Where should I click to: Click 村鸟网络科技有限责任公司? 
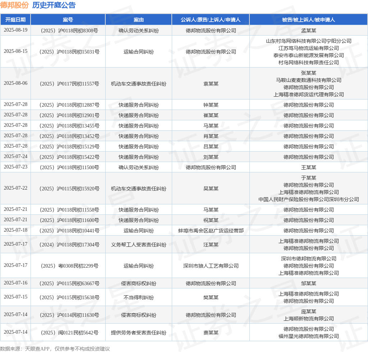click(x=309, y=62)
